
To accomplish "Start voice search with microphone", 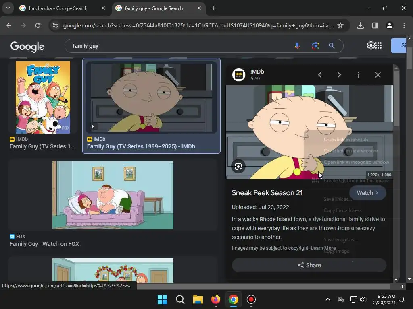I will pyautogui.click(x=297, y=46).
